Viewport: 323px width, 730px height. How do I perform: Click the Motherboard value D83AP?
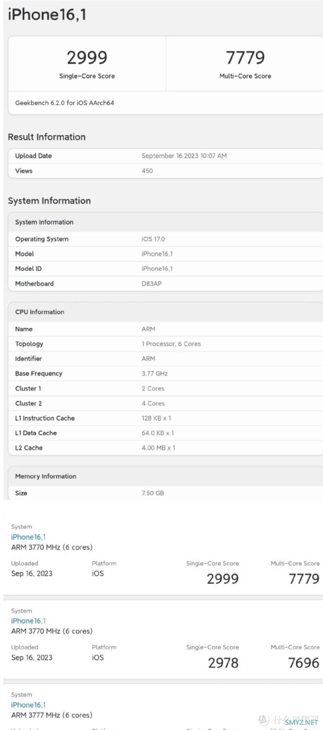point(151,283)
